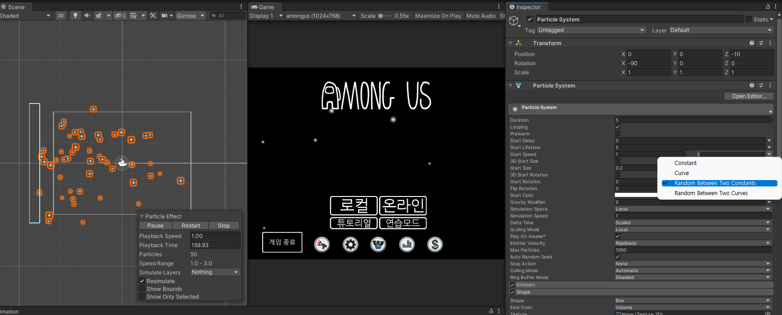Open the Shaded draw mode dropdown
Viewport: 782px width, 315px height.
tap(25, 15)
